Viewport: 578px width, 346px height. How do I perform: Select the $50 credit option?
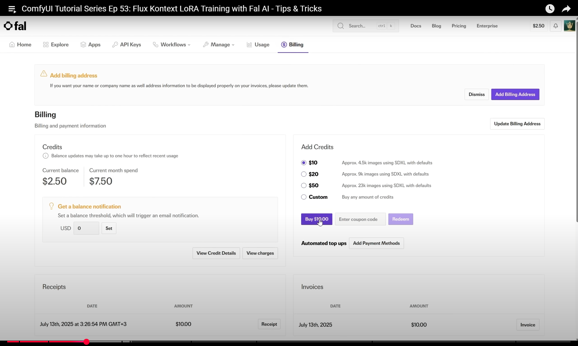tap(304, 185)
